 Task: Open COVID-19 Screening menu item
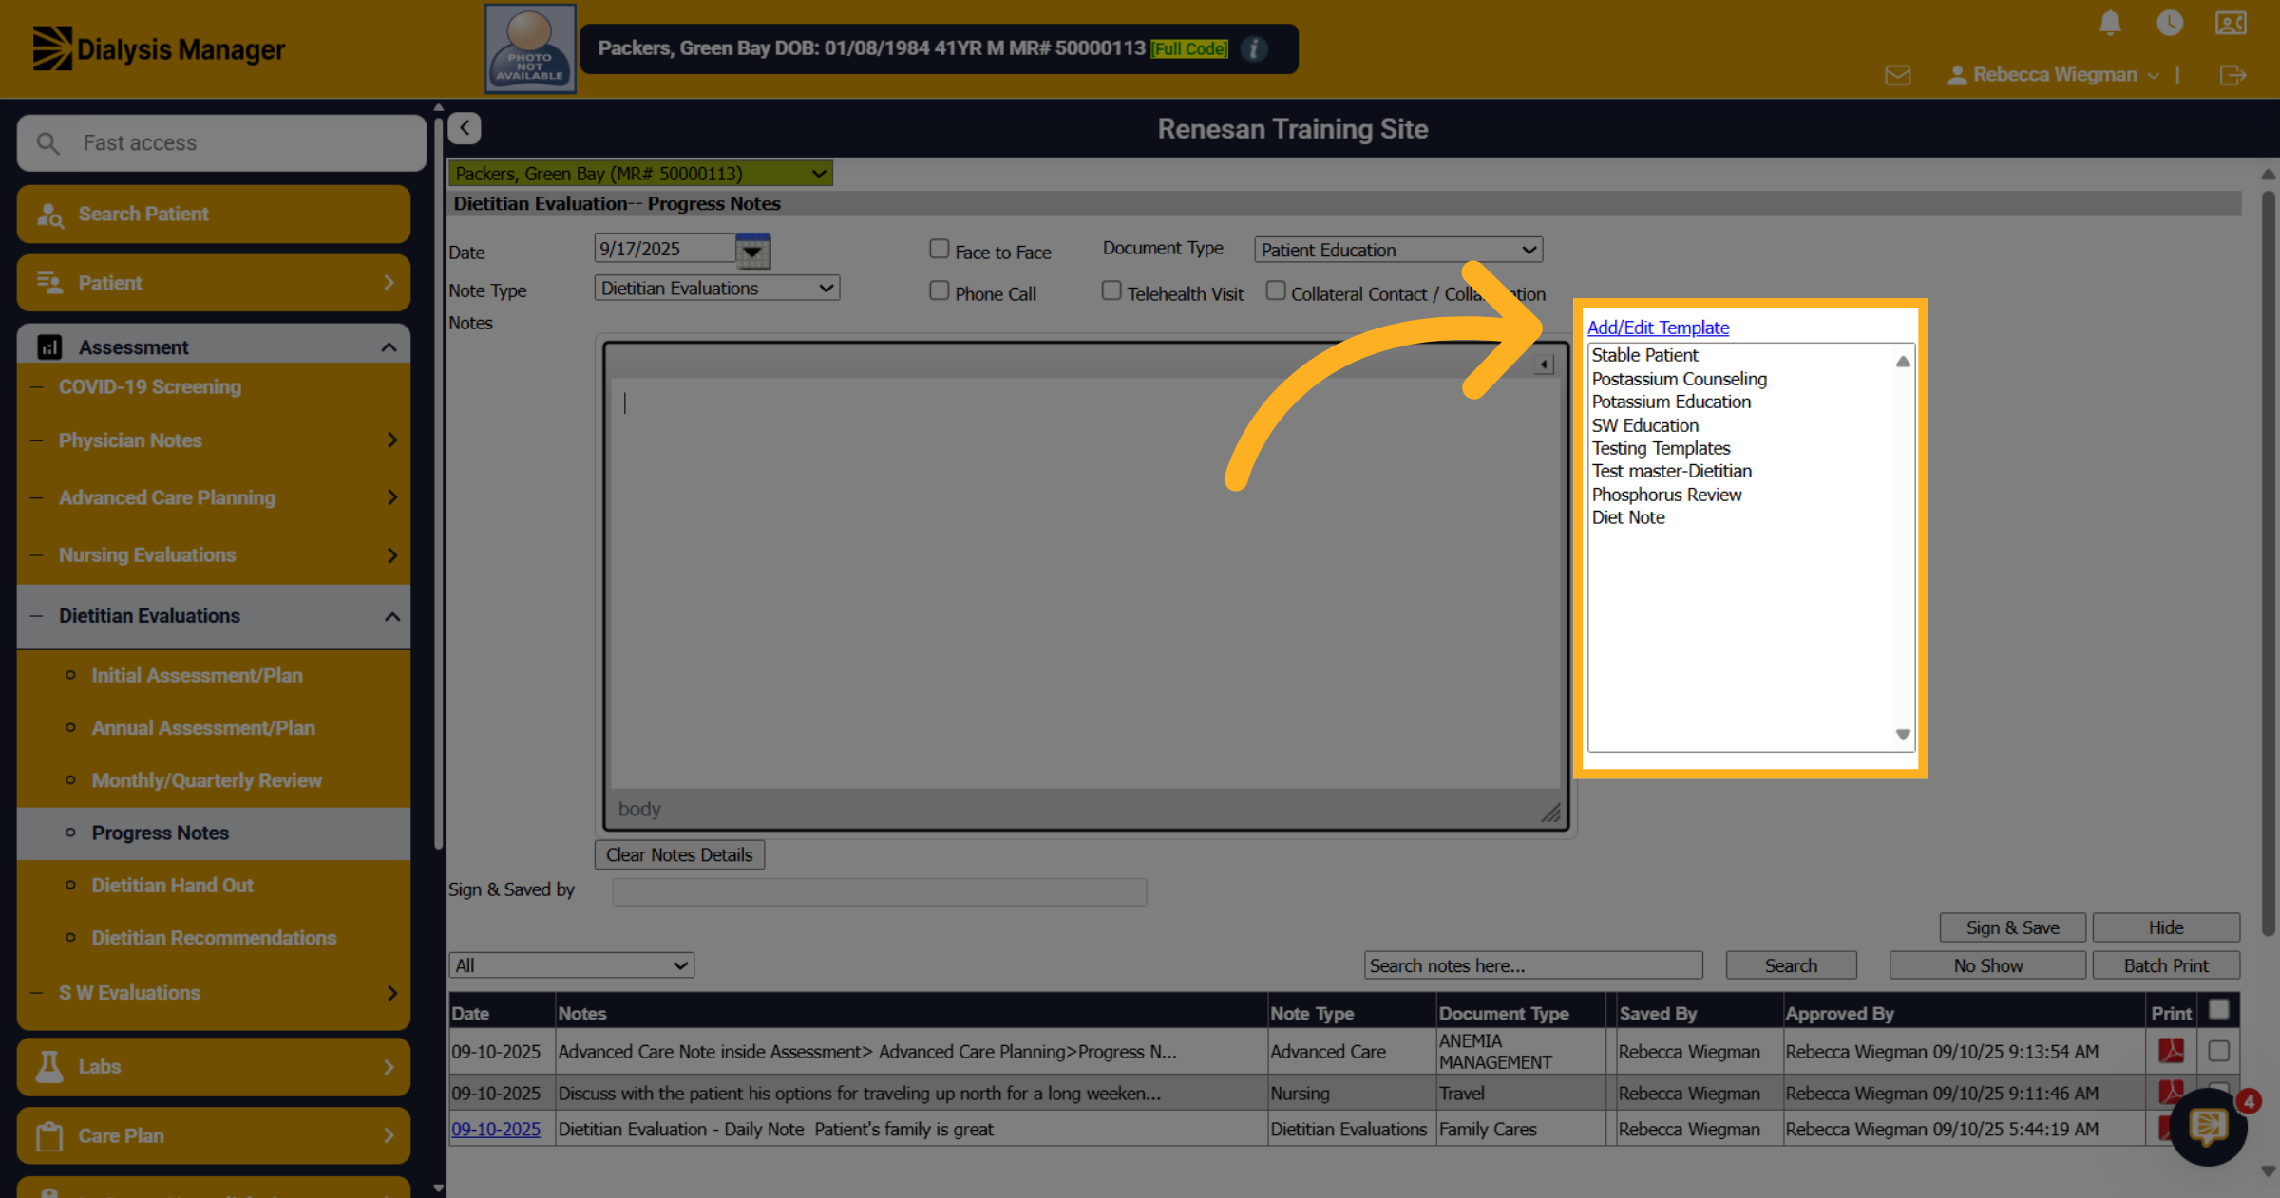click(149, 386)
